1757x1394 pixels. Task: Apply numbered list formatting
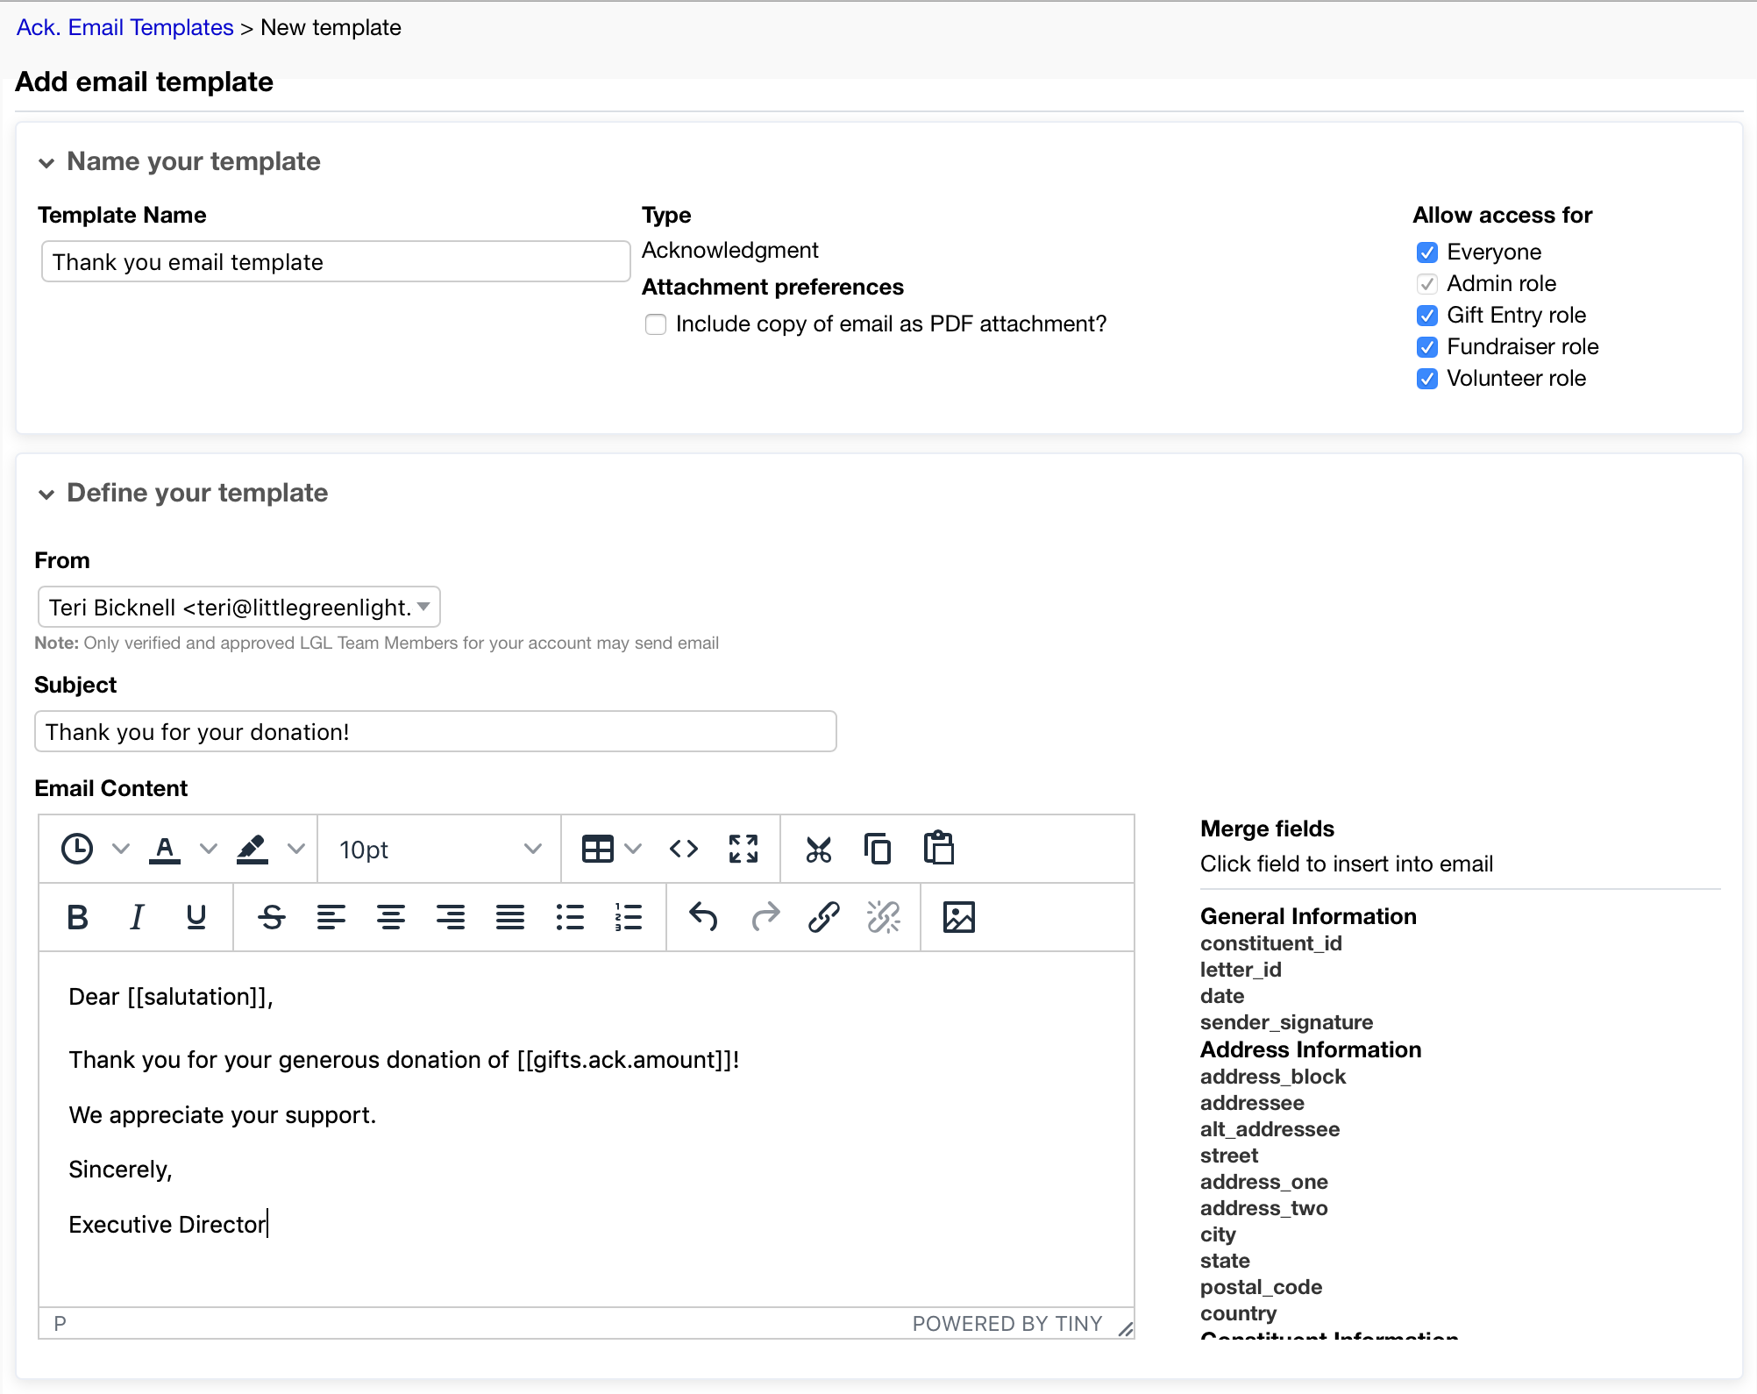click(x=629, y=917)
